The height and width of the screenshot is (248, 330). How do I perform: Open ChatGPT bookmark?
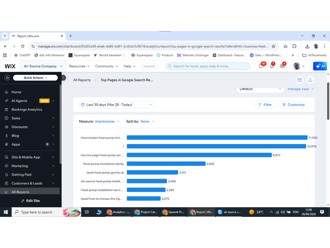(x=22, y=55)
